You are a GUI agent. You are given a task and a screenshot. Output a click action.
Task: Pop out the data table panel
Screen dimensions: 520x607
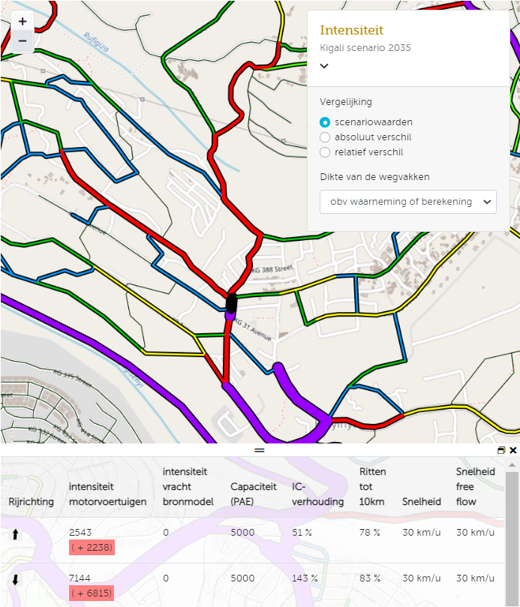(501, 450)
